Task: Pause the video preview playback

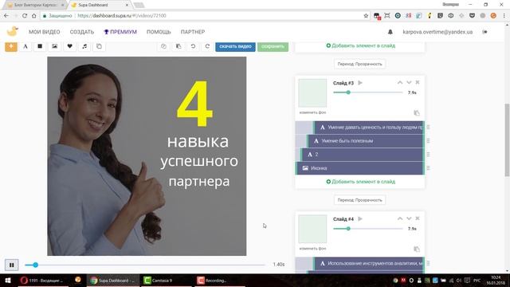Action: pos(12,265)
